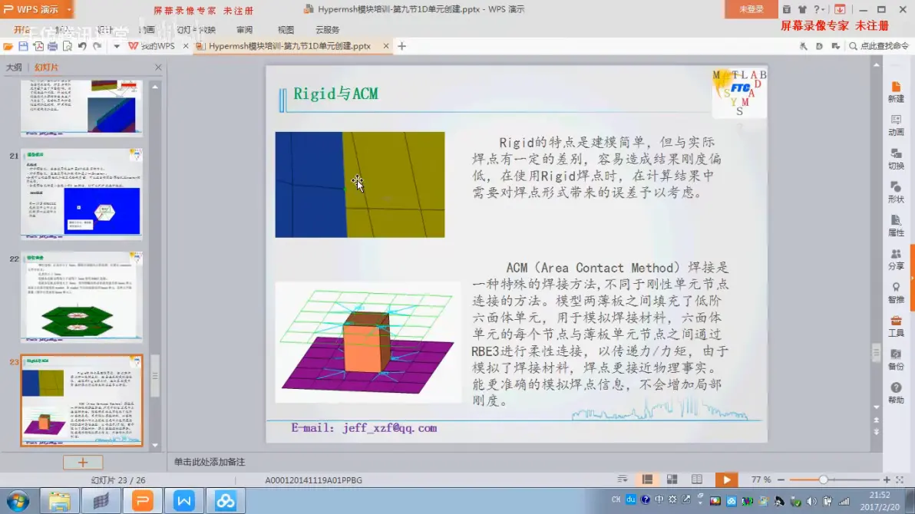Open the 新建 sidebar tool
Viewport: 915px width, 514px height.
click(896, 92)
